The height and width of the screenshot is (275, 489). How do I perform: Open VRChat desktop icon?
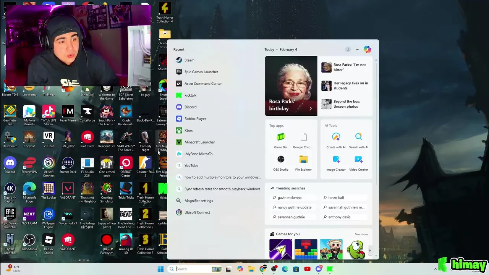tap(49, 139)
